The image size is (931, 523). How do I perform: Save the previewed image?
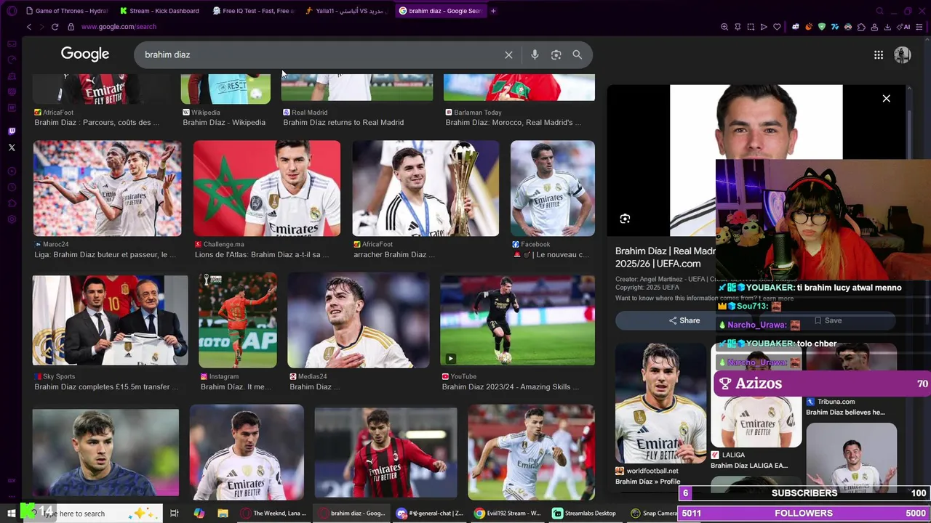point(828,320)
